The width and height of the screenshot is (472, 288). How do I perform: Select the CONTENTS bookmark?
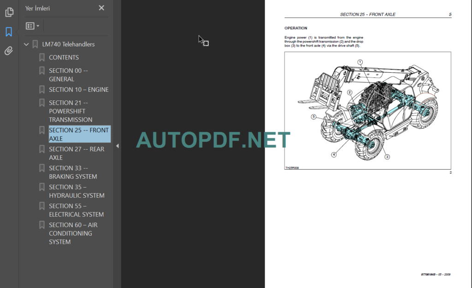64,57
